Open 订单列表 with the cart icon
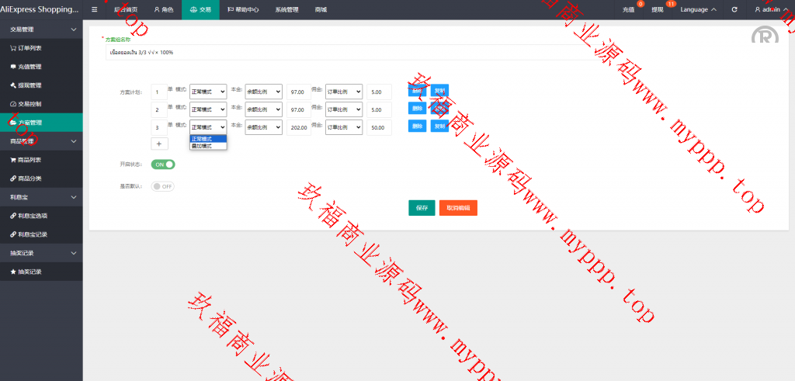 coord(30,47)
